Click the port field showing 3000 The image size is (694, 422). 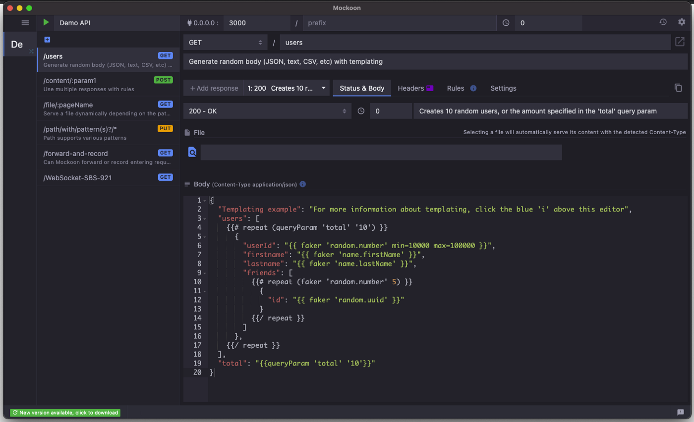[257, 23]
